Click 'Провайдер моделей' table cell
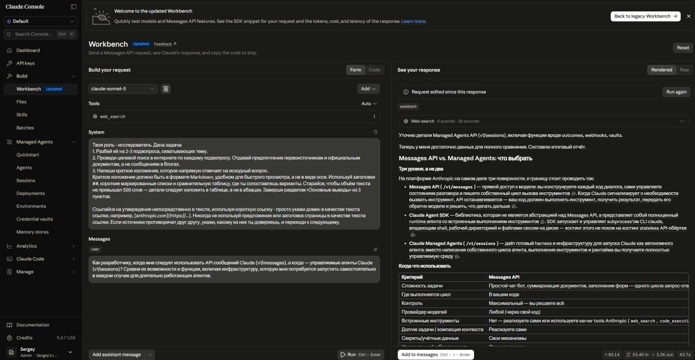 443,312
